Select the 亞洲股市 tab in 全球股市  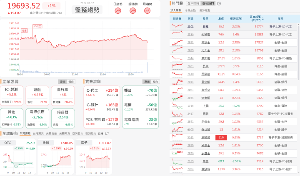tap(77, 133)
